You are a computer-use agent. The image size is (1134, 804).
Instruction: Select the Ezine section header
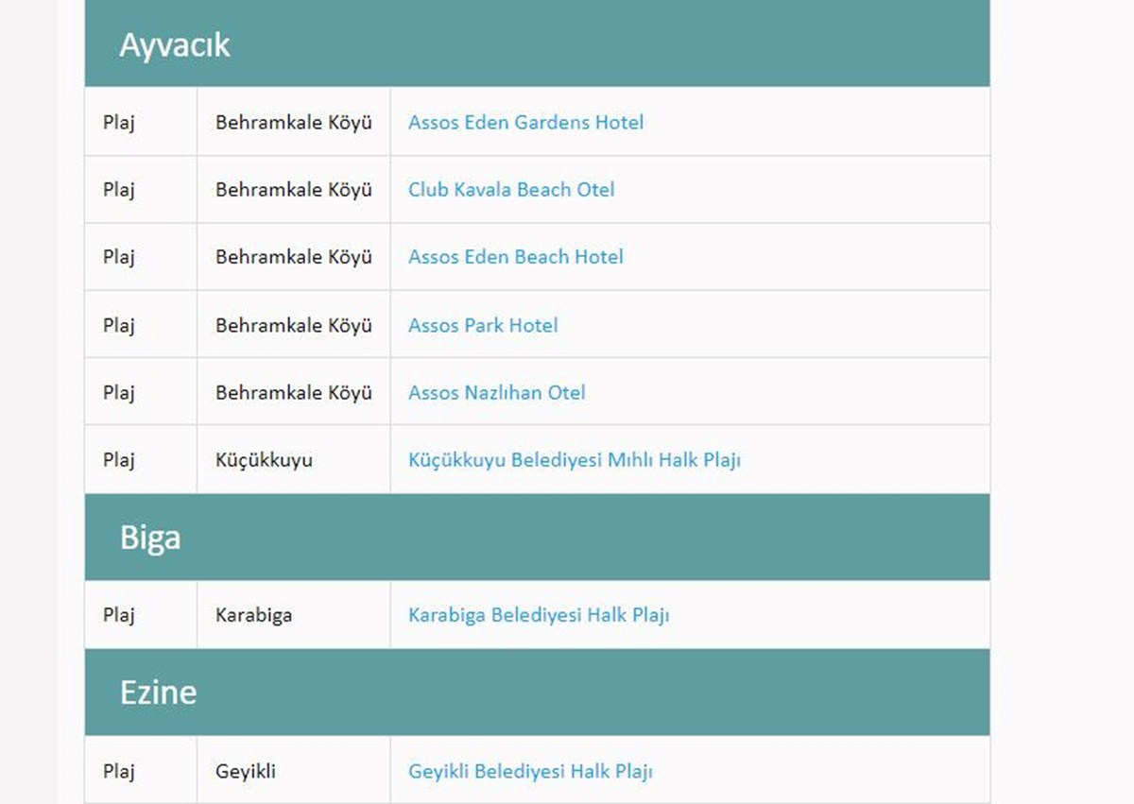click(x=537, y=693)
